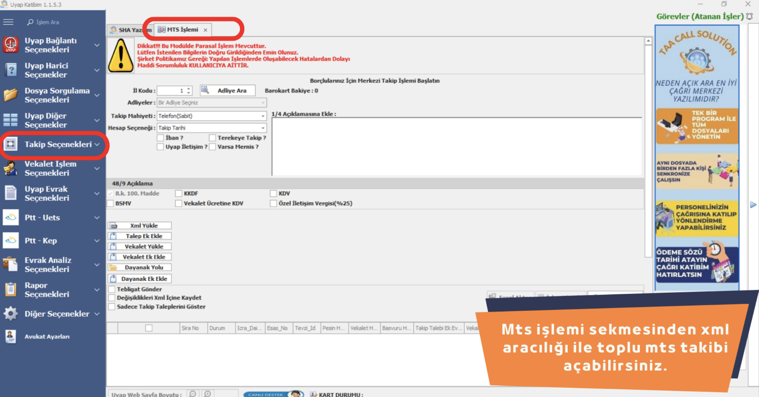Click the Dayanak Yolu button
Viewport: 759px width, 397px height.
click(140, 267)
